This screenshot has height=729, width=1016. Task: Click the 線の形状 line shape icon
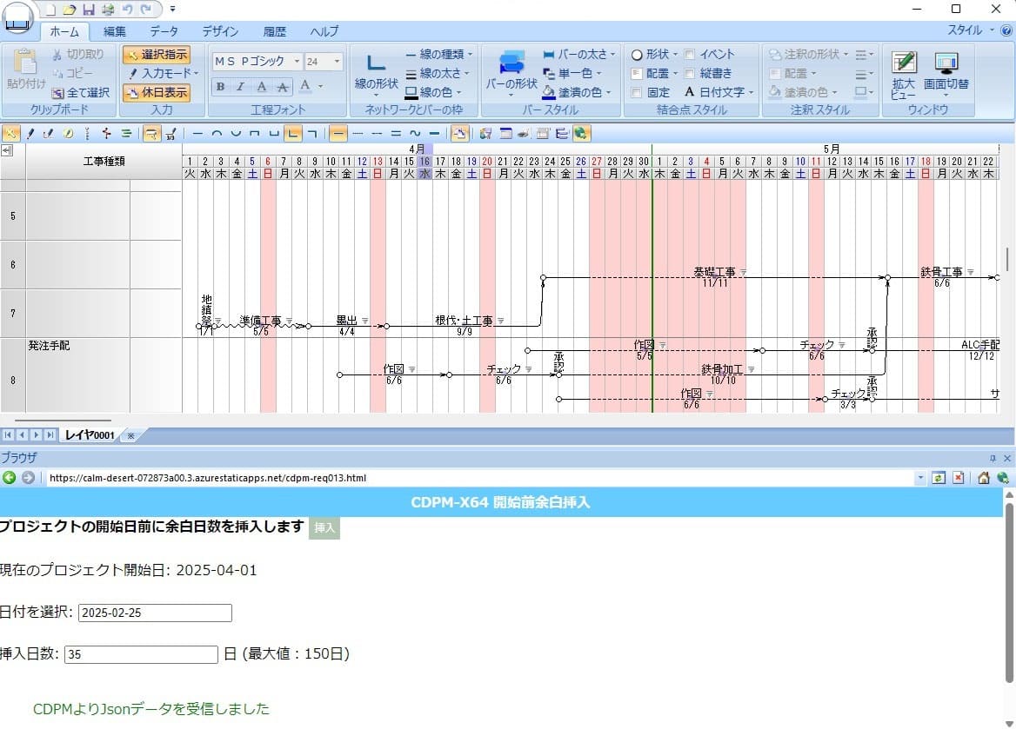pyautogui.click(x=376, y=72)
